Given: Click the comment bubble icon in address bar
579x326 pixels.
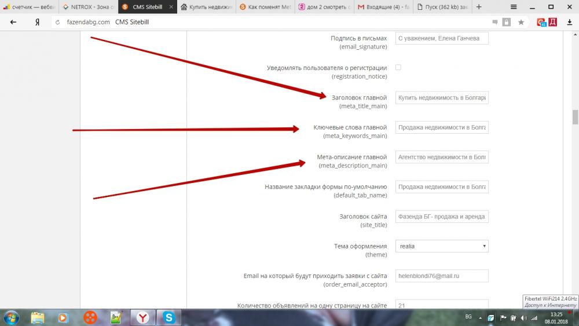Looking at the screenshot, I should (495, 22).
